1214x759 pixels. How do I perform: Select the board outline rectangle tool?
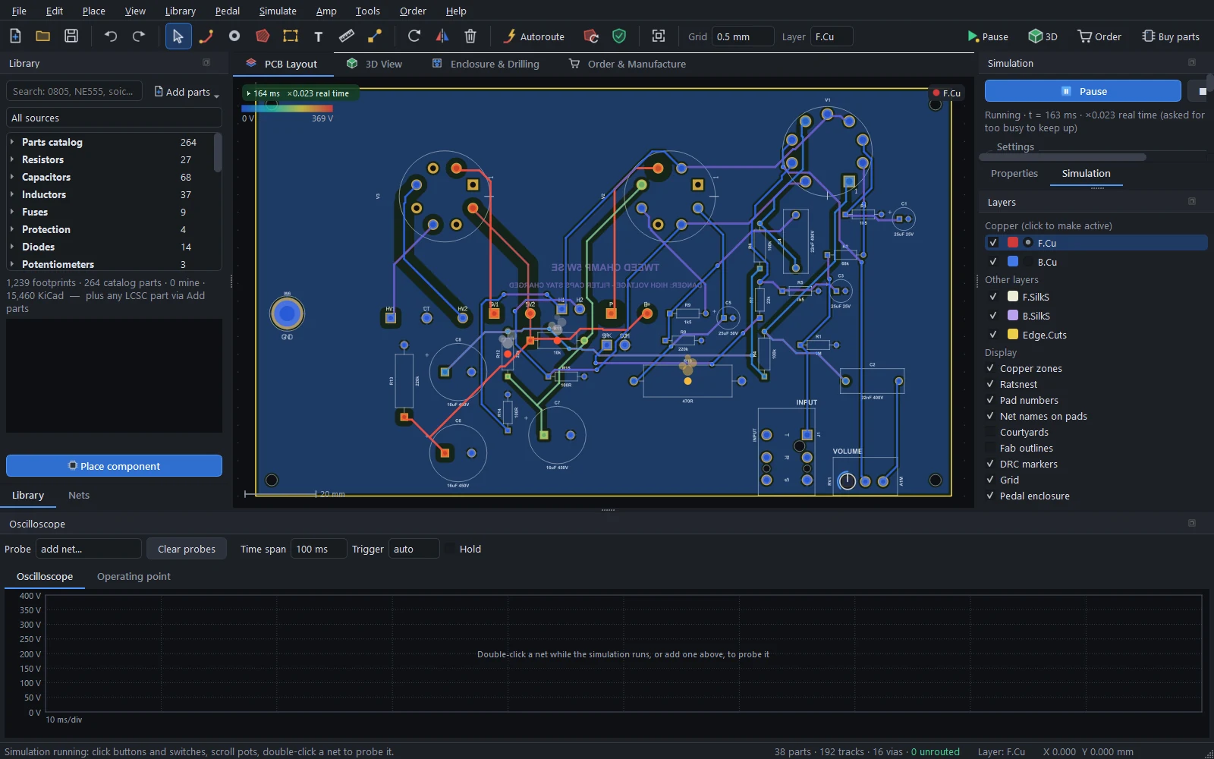tap(291, 36)
